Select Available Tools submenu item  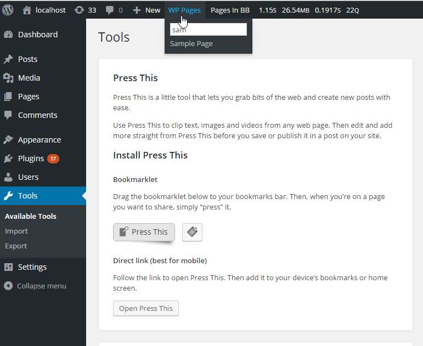pos(31,216)
